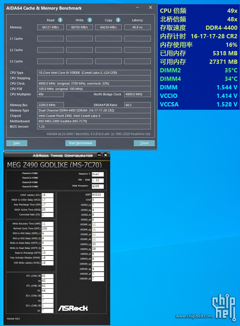Click the CAS# Latency (tCL) field
This screenshot has width=240, height=326.
pos(47,195)
